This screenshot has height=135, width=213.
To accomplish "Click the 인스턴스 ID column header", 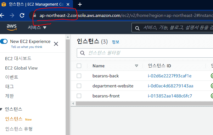I will [x=160, y=66].
